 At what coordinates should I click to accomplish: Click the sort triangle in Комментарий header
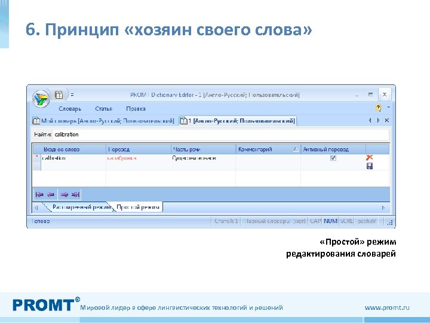[x=296, y=150]
